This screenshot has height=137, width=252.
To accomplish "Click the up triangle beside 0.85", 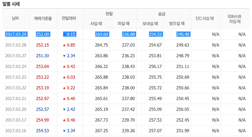I will [x=64, y=45].
